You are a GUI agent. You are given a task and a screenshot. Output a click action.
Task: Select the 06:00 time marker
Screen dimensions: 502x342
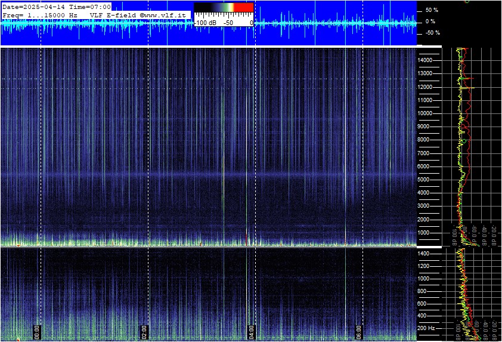358,332
